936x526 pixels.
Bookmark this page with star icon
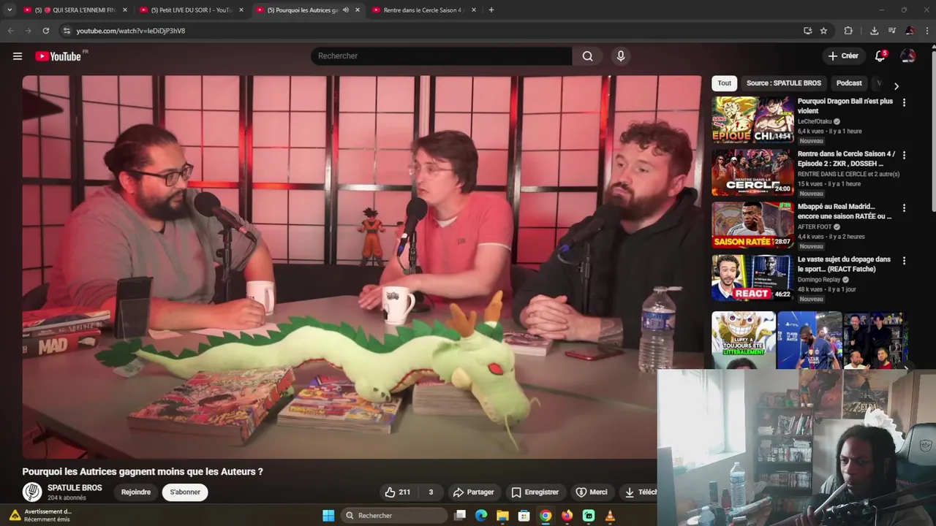coord(823,31)
